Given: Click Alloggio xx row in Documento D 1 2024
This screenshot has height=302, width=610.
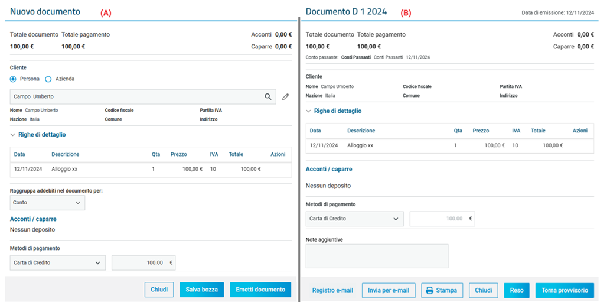Looking at the screenshot, I should [450, 145].
